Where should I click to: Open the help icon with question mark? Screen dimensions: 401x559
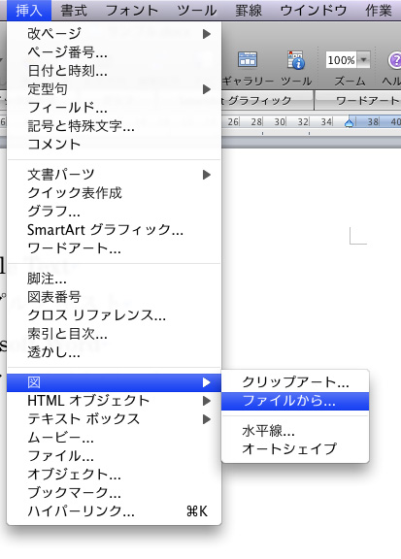[x=394, y=60]
